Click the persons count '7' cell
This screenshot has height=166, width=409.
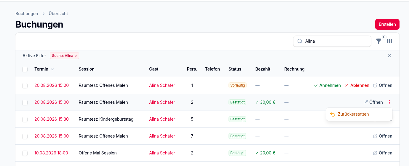pyautogui.click(x=192, y=136)
